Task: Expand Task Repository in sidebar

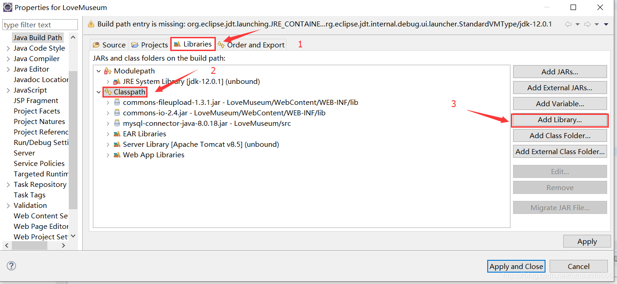Action: 8,185
